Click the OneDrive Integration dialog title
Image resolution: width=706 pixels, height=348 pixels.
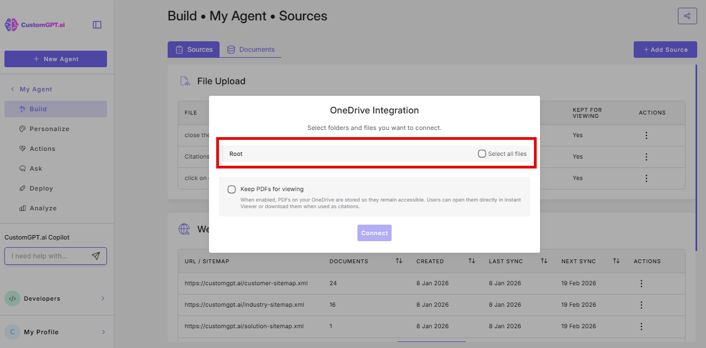375,110
